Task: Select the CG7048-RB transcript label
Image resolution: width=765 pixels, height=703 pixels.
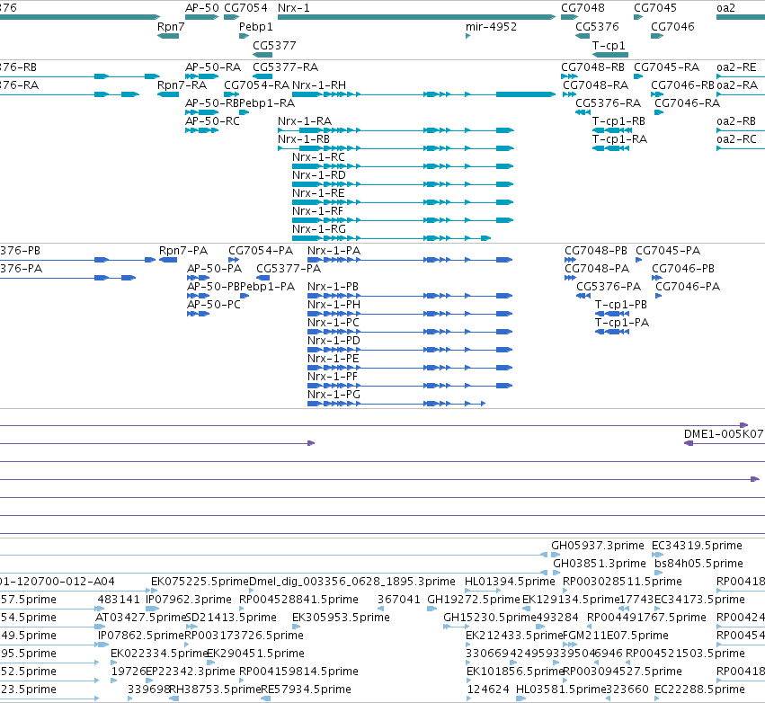Action: 592,67
